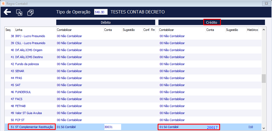This screenshot has width=272, height=131.
Task: Click the back arrow icon
Action: pos(7,12)
